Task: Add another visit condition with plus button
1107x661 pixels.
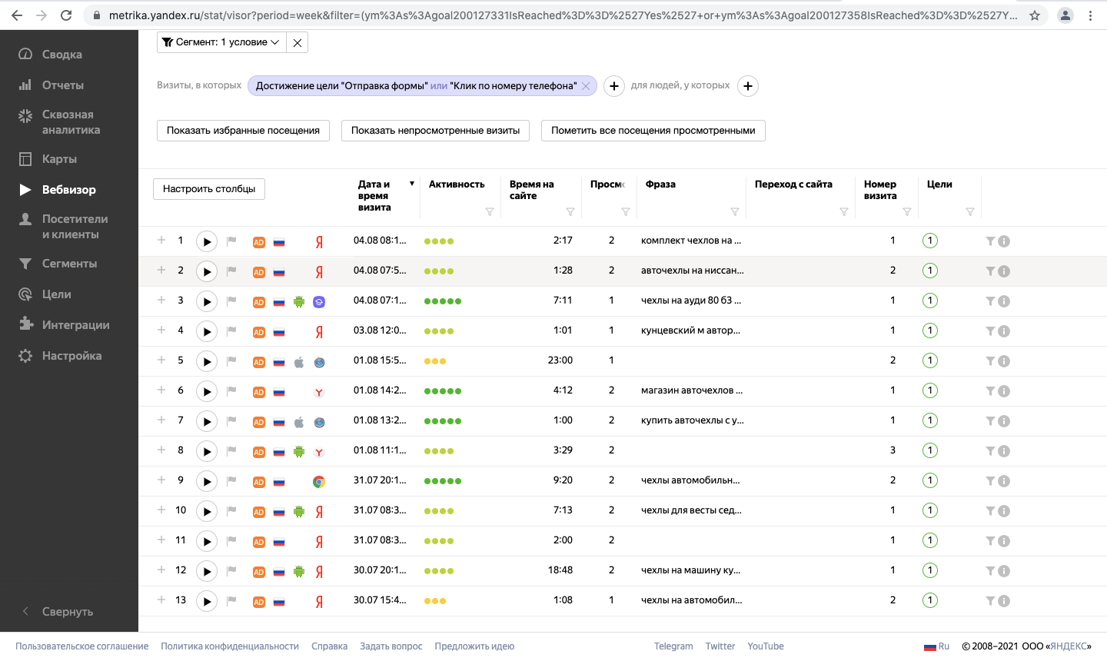Action: click(613, 86)
